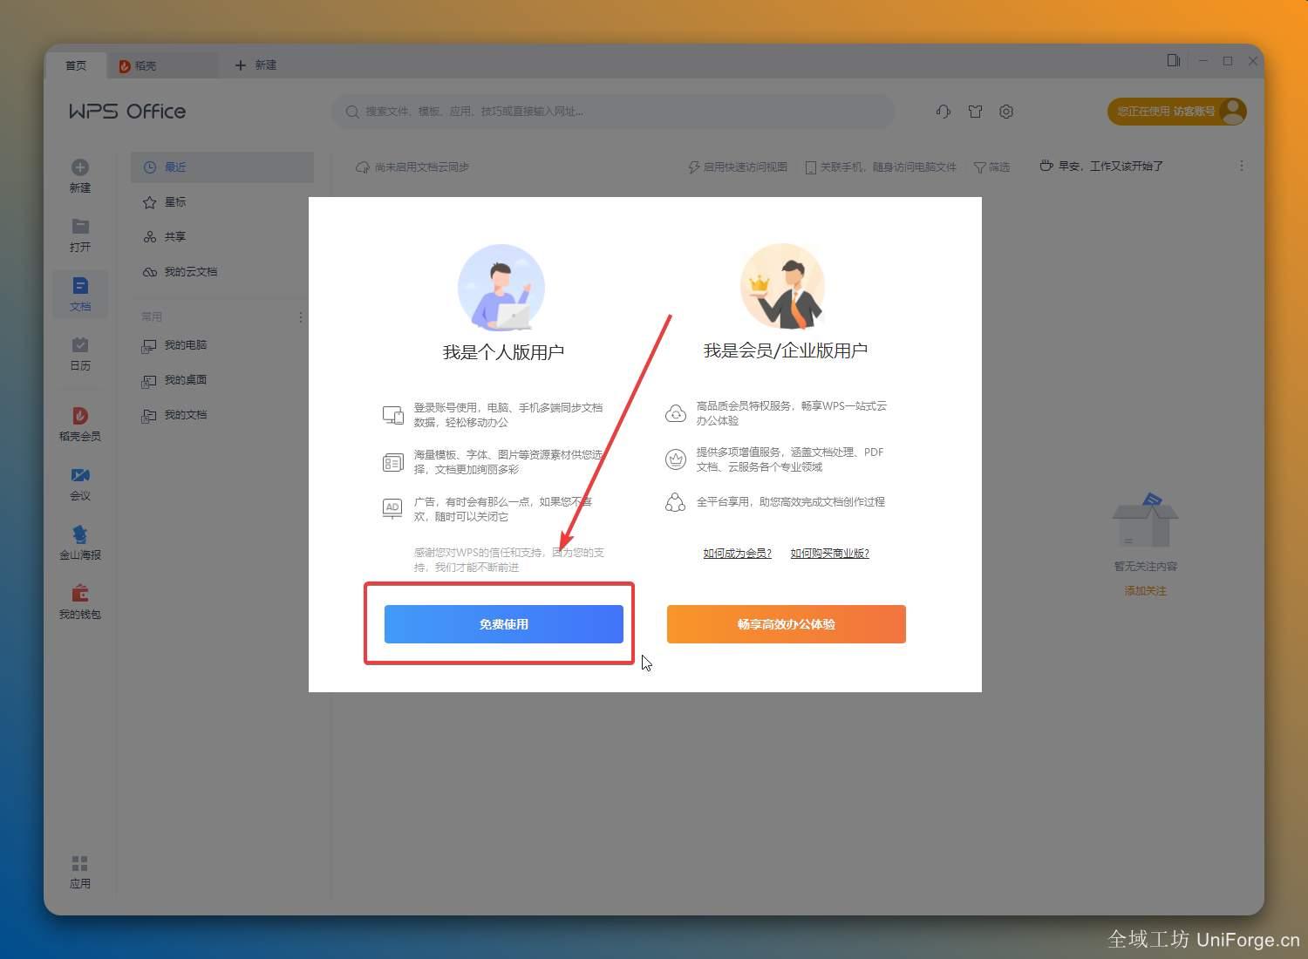
Task: Click the 暂无关注内容 text
Action: click(1145, 567)
